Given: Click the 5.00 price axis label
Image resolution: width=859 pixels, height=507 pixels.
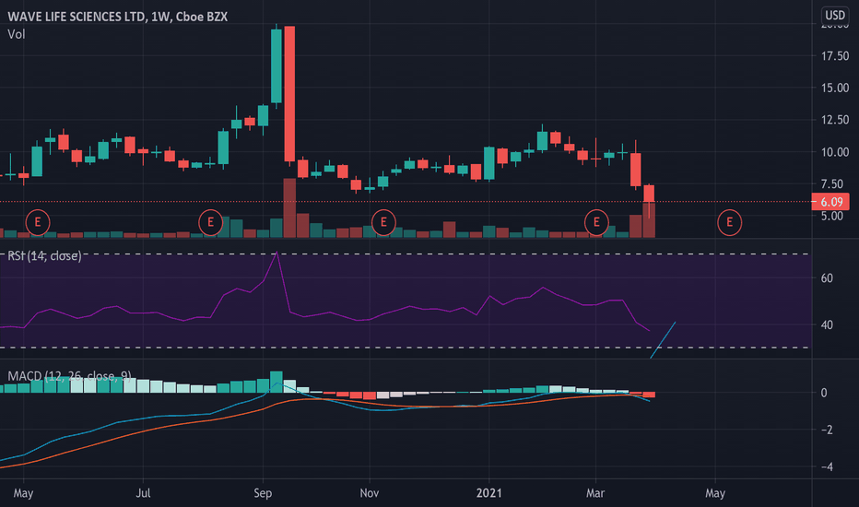Looking at the screenshot, I should tap(831, 216).
